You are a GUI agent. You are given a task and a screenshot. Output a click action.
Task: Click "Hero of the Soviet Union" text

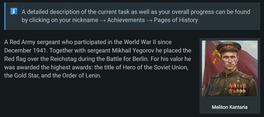click(x=158, y=67)
